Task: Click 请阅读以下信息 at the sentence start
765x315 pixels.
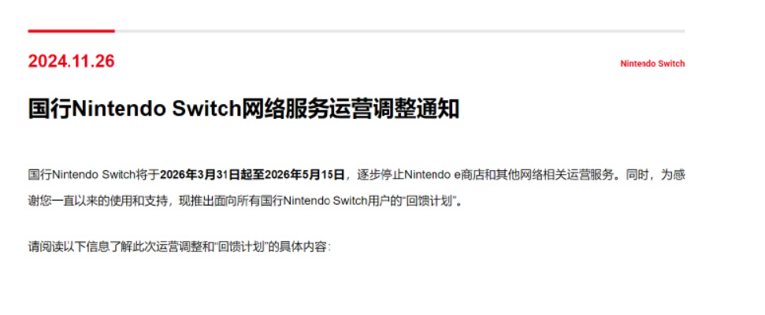Action: pos(65,247)
